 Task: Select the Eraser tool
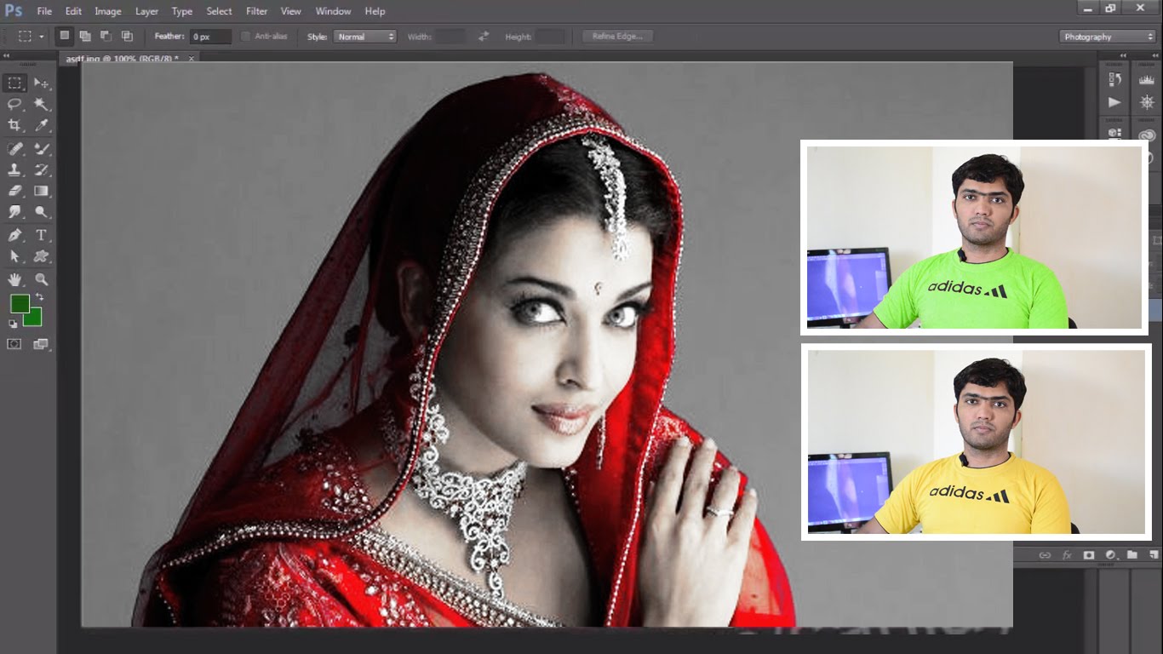[14, 191]
